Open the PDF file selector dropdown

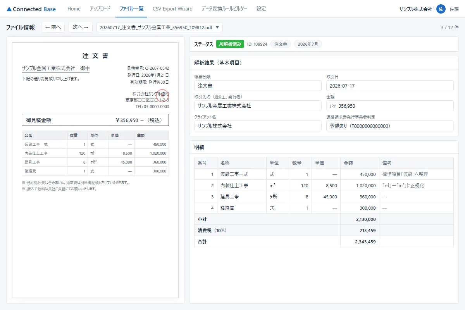pos(160,27)
